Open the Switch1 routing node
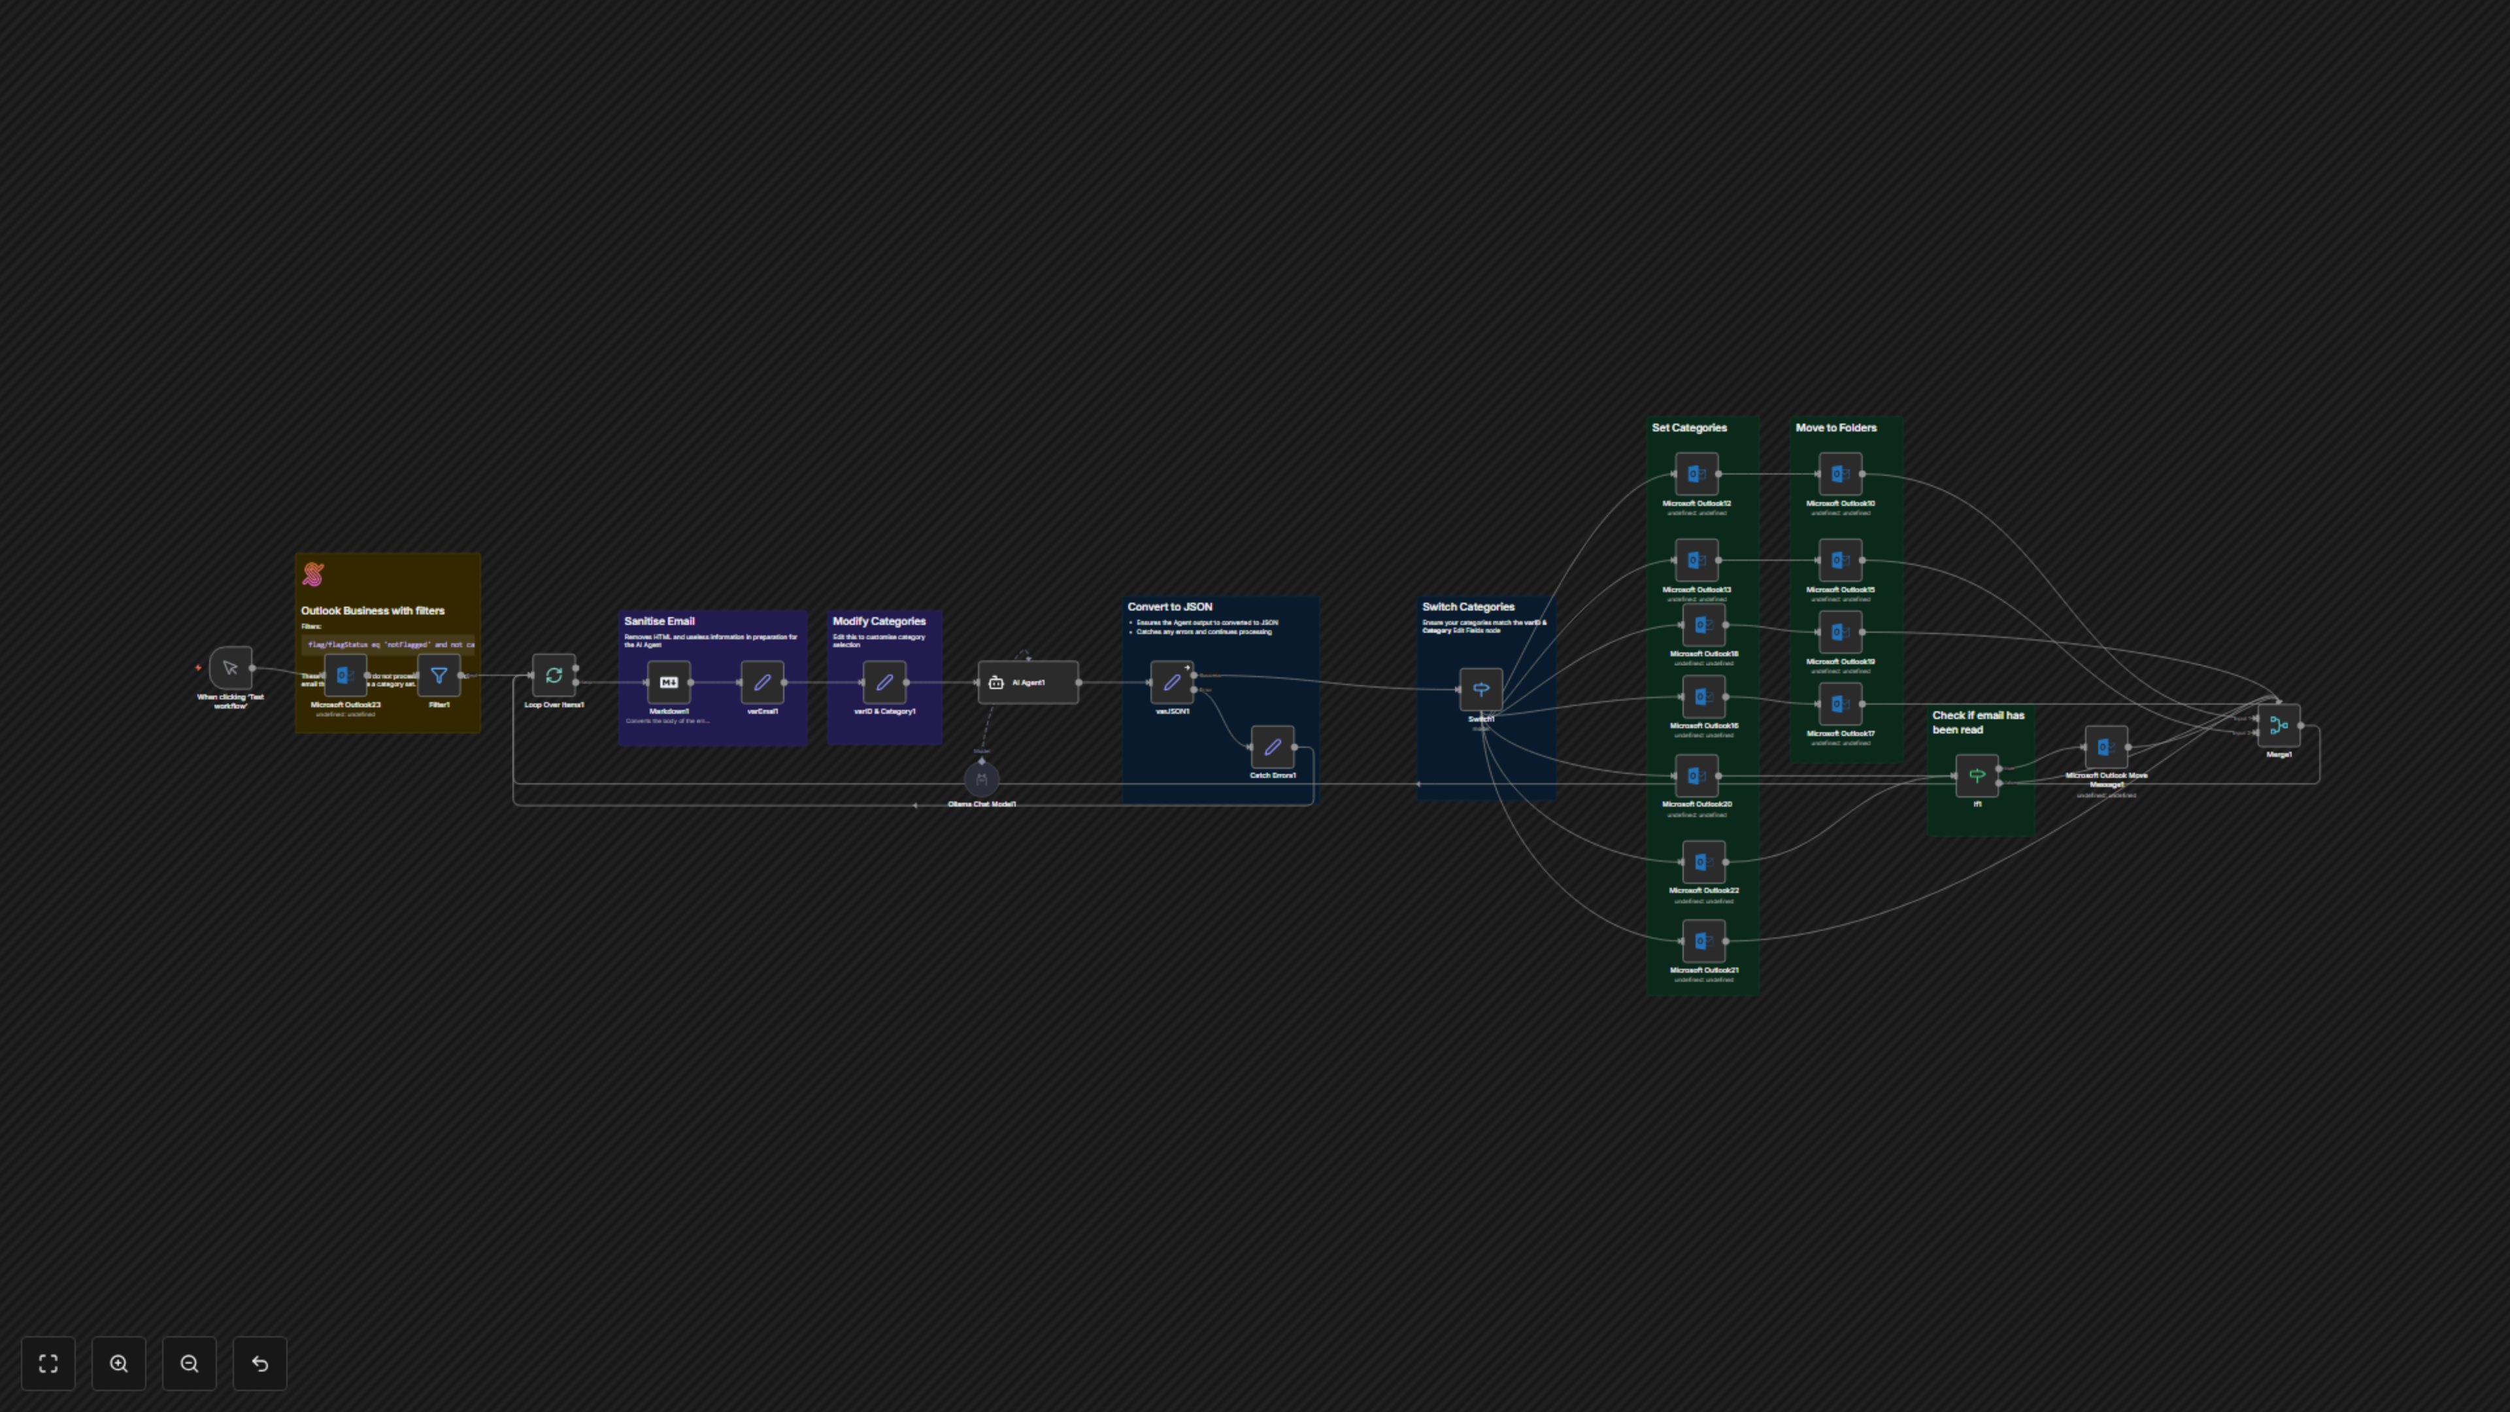 (x=1480, y=690)
